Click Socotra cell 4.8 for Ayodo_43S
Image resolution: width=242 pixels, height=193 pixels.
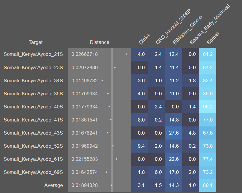pyautogui.click(x=191, y=133)
